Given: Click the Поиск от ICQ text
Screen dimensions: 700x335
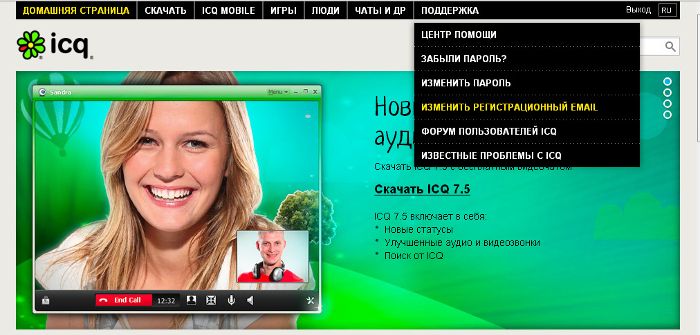Looking at the screenshot, I should click(x=414, y=256).
